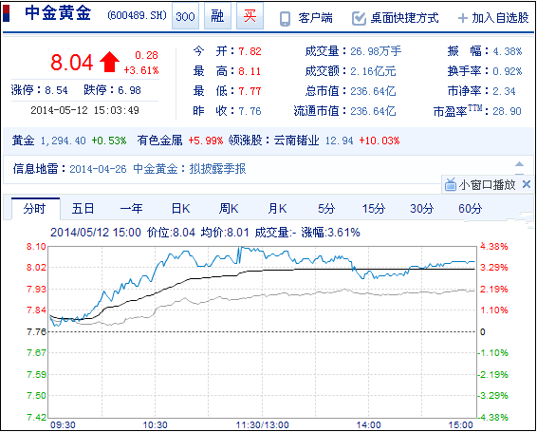This screenshot has height=432, width=537.
Task: Close the 小窗口播放 popup with X
Action: [527, 185]
